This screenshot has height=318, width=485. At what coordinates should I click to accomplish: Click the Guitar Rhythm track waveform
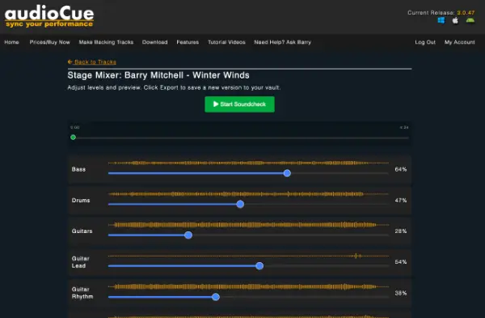(x=248, y=286)
